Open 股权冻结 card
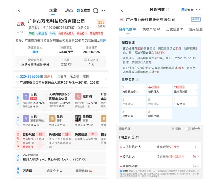 point(159,114)
